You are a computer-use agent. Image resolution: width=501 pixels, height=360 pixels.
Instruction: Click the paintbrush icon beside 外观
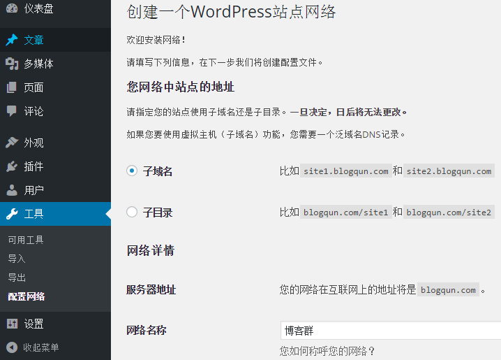click(x=12, y=143)
